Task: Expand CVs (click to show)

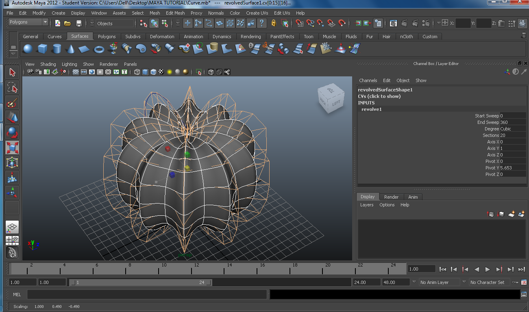Action: pos(379,96)
